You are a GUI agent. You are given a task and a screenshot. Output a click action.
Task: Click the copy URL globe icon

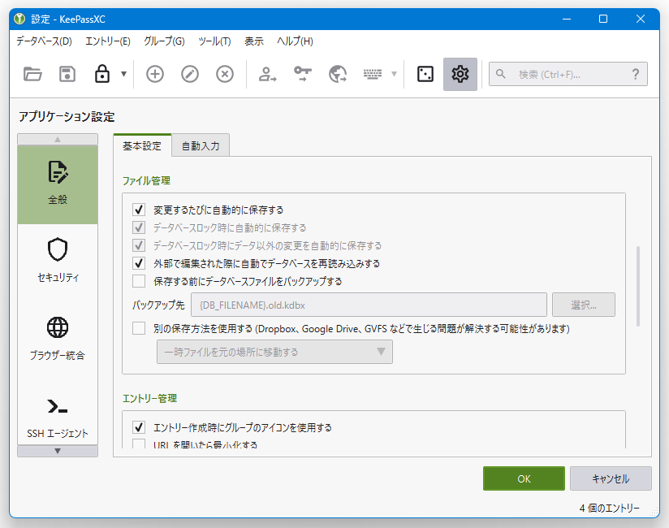tap(338, 74)
